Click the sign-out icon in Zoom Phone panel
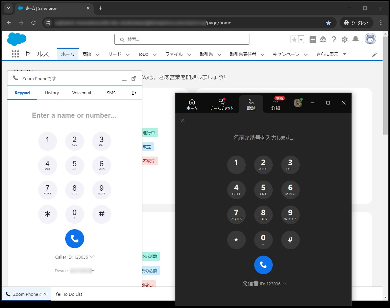390x308 pixels. click(134, 93)
